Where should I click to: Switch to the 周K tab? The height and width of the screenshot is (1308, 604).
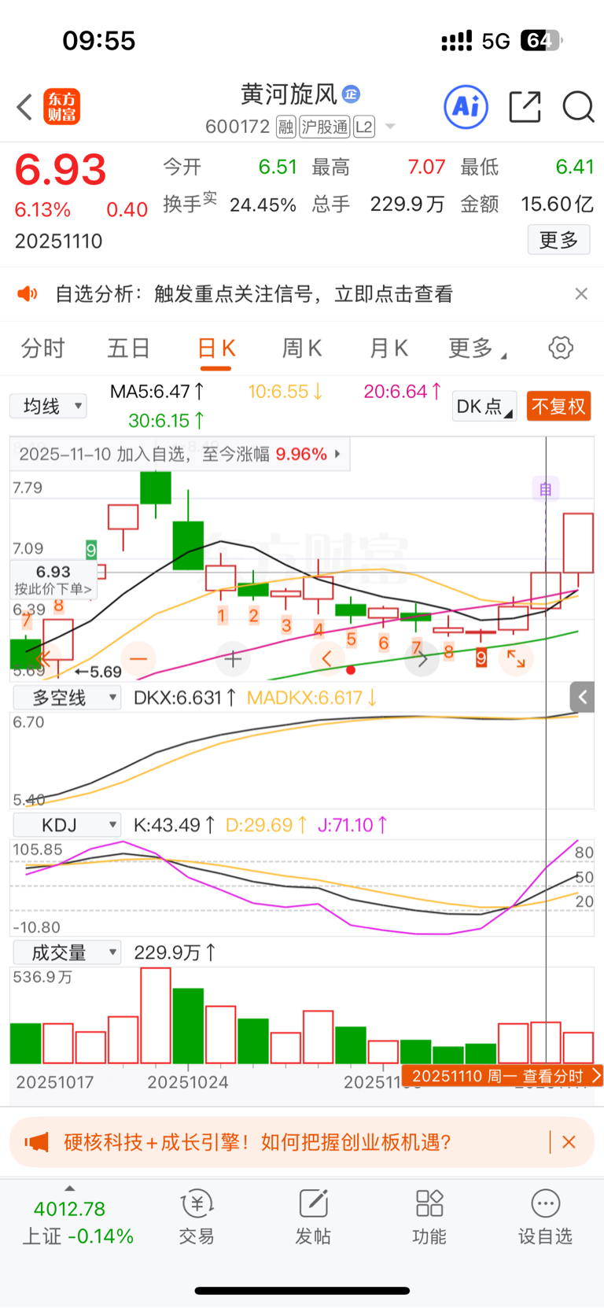tap(302, 348)
